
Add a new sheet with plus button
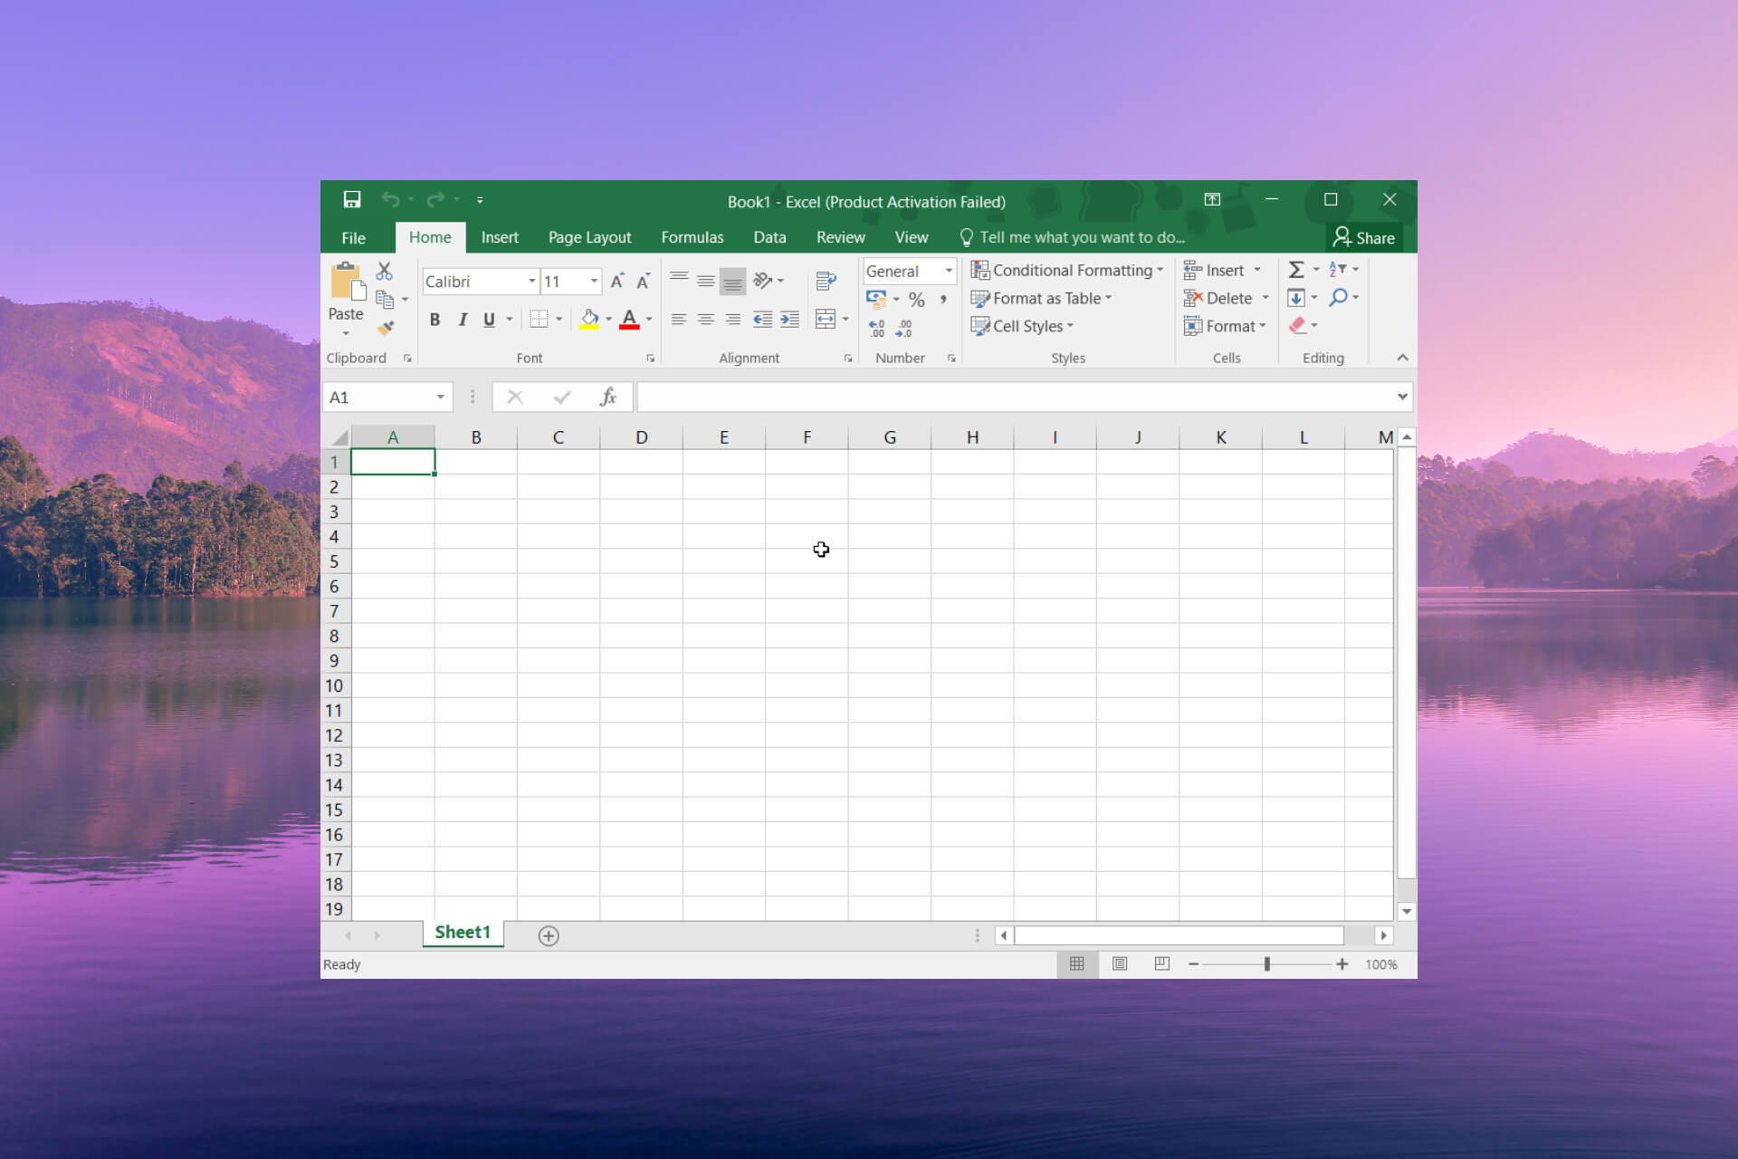(549, 935)
